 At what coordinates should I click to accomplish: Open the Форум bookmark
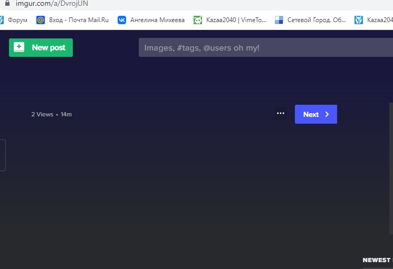tap(14, 20)
